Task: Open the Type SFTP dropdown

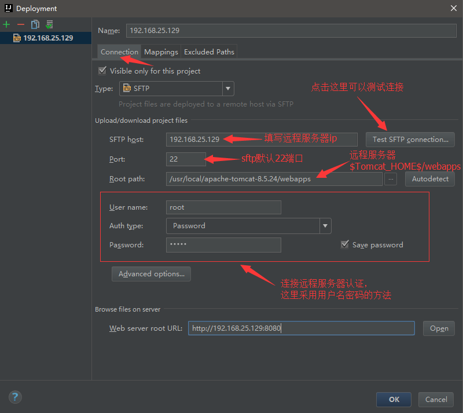Action: click(177, 89)
